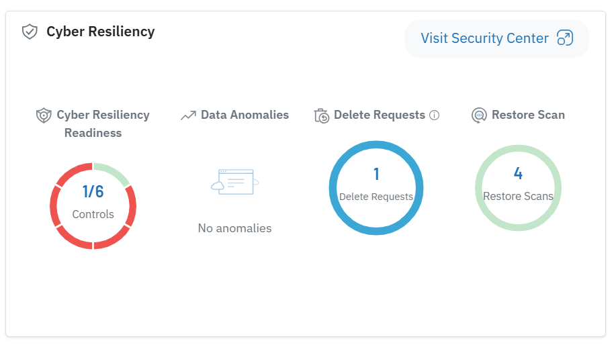
Task: Click the Delete Requests trash clock icon
Action: point(322,116)
